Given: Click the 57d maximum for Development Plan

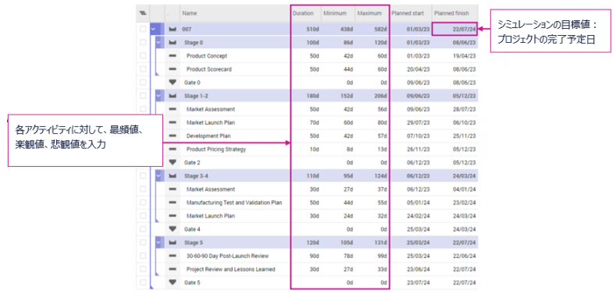Looking at the screenshot, I should [383, 136].
